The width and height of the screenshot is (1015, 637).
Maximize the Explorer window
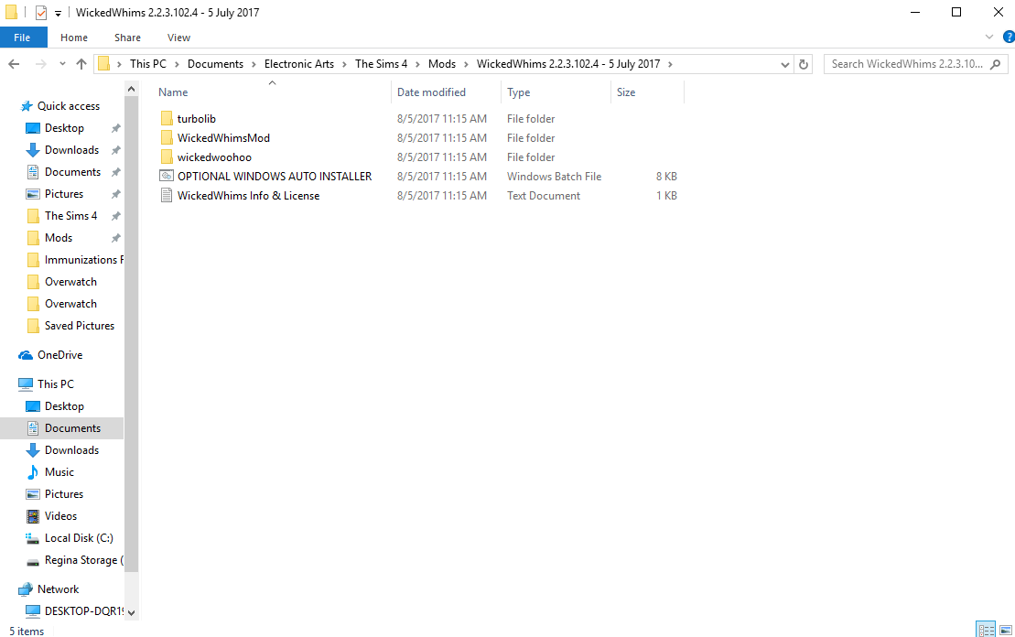pyautogui.click(x=956, y=12)
